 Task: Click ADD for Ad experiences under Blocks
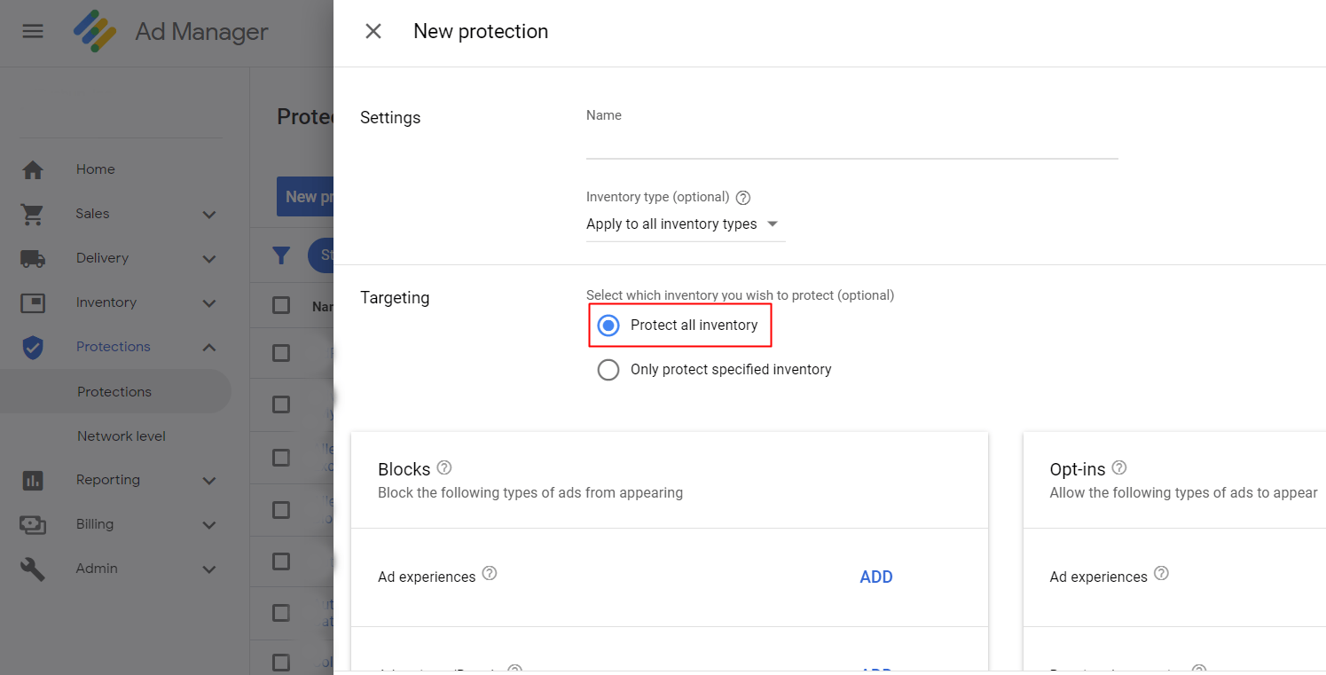coord(875,577)
